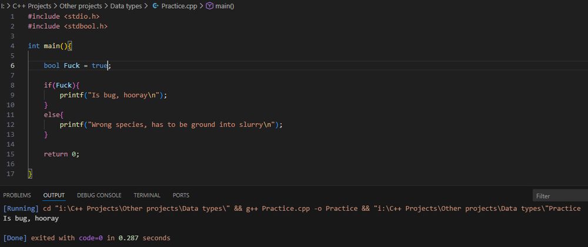Click 'else{' on line 11

(x=54, y=115)
